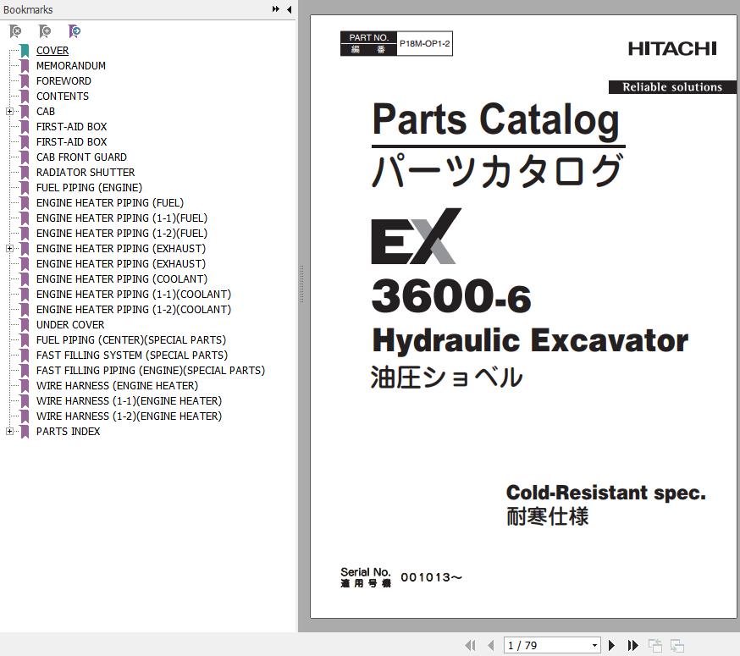Open the CONTENTS bookmark
Screen dimensions: 740x656
63,96
